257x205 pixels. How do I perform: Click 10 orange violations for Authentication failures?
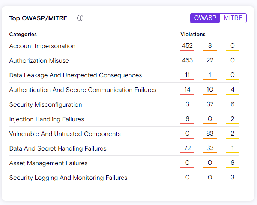210,90
